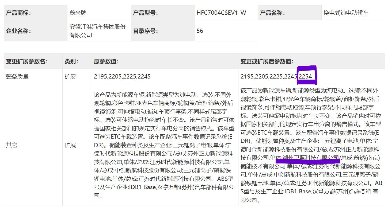The height and width of the screenshot is (211, 388).
Task: Click catalog number 56
Action: pos(200,31)
